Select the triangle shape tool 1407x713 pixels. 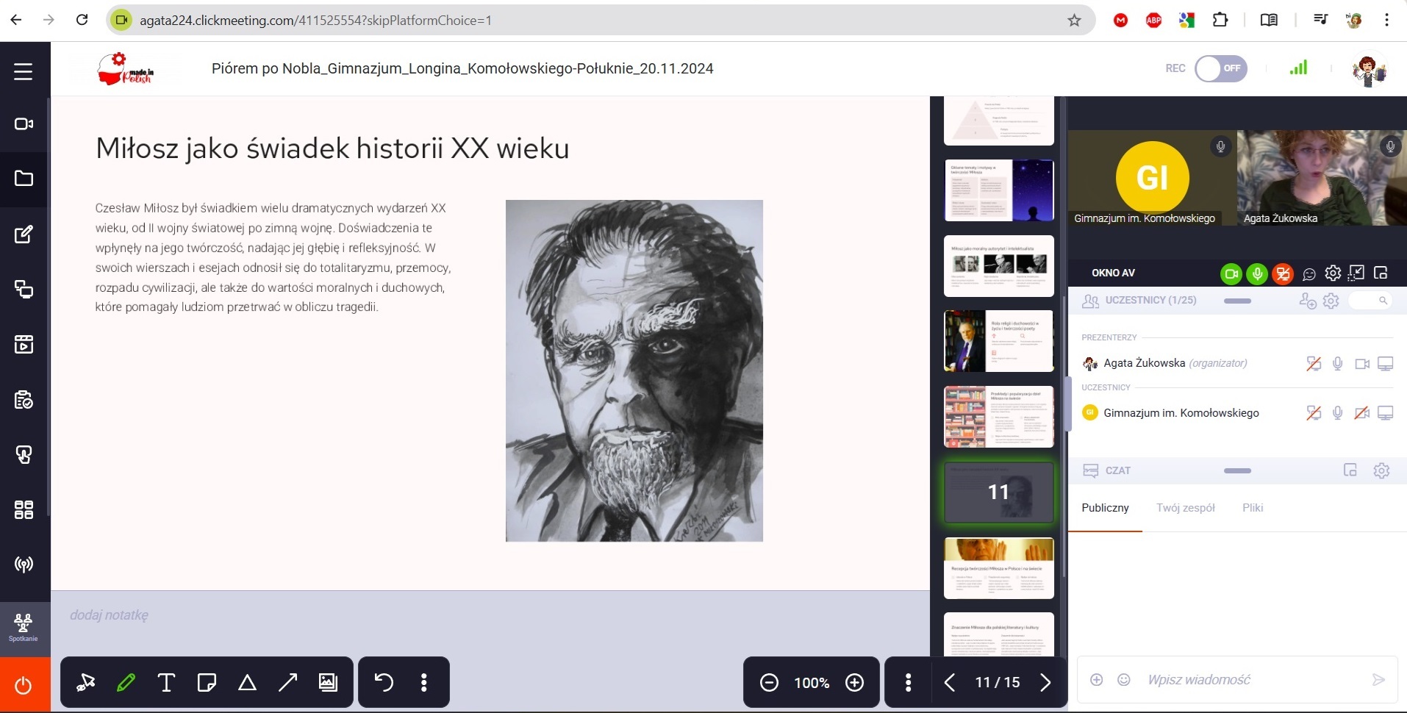pyautogui.click(x=248, y=683)
